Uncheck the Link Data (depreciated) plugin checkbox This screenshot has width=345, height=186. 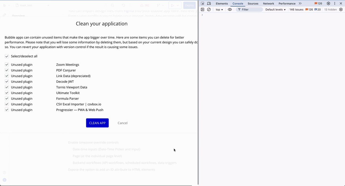(x=7, y=76)
